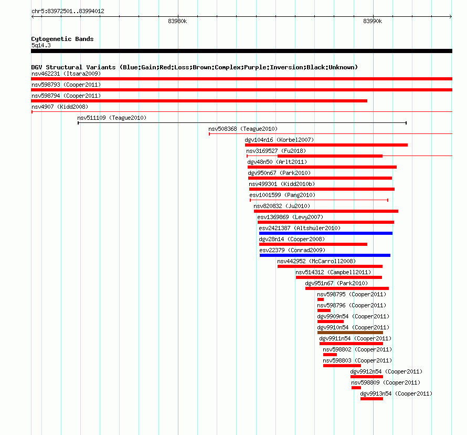Click the nsv598802 (Cooper2011) short red bar
467x435 pixels.
click(330, 355)
